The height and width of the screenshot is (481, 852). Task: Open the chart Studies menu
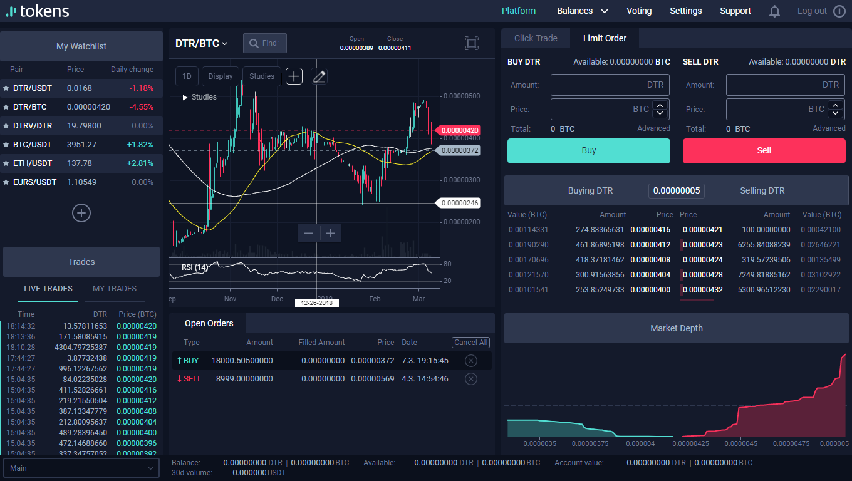pyautogui.click(x=262, y=76)
